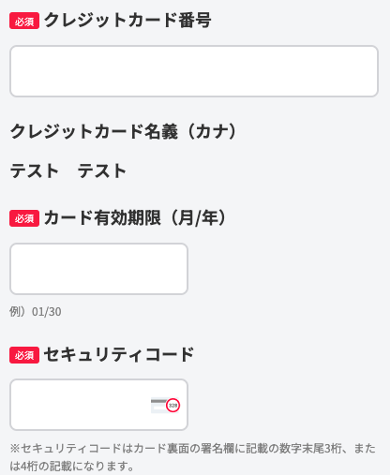Click the （カナ） part of the name heading
391x475 pixels.
[212, 131]
